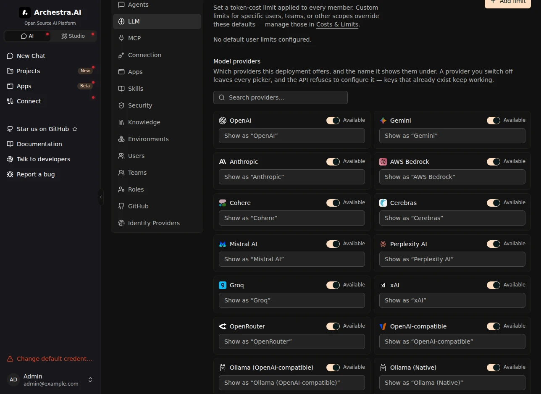Edit the OpenRouter display name field

[292, 341]
